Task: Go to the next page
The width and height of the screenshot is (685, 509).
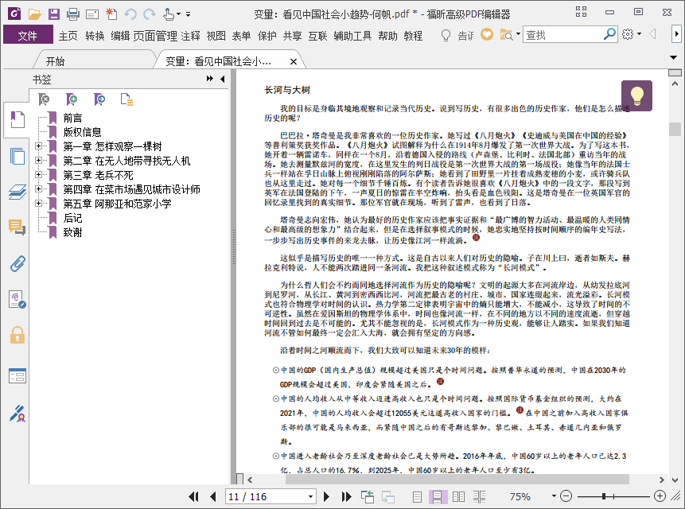Action: pos(326,496)
